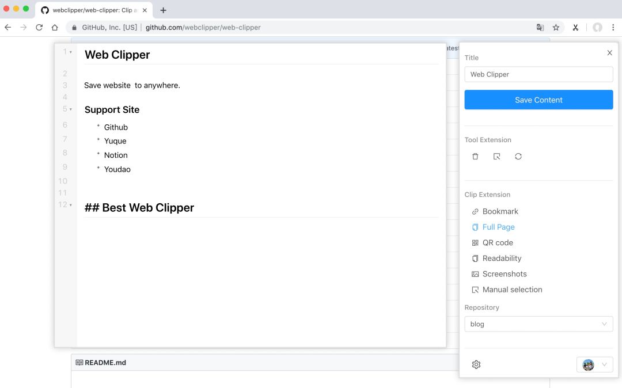
Task: Go forward in browser history
Action: pyautogui.click(x=24, y=28)
